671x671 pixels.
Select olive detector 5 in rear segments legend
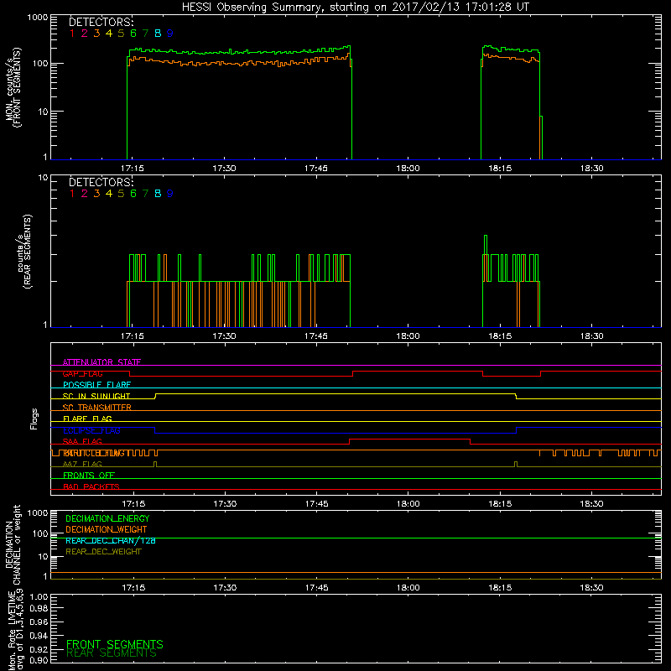point(121,194)
